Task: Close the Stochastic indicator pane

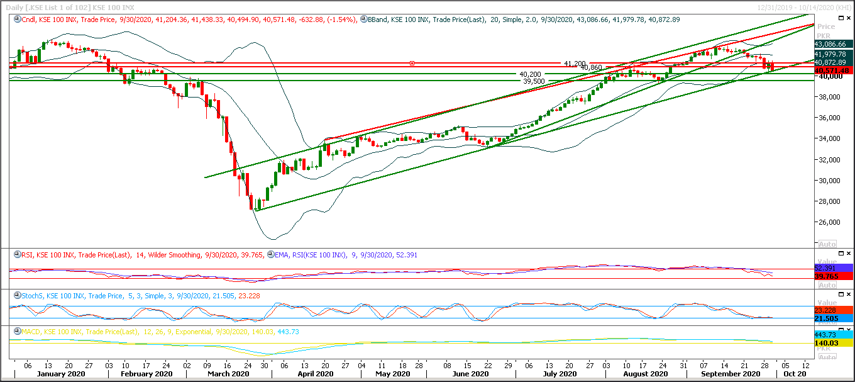Action: [849, 295]
